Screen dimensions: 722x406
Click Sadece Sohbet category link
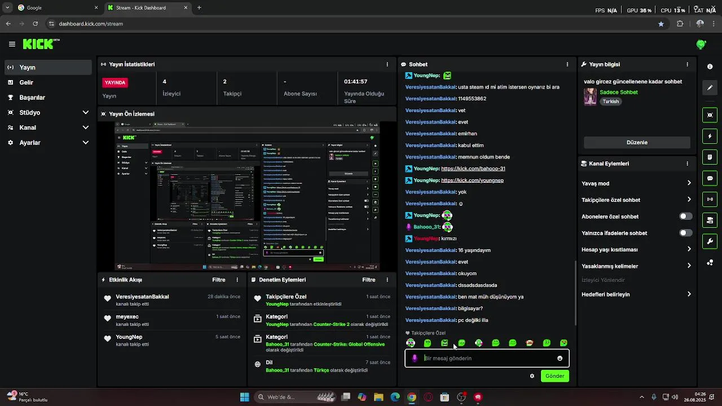coord(619,92)
